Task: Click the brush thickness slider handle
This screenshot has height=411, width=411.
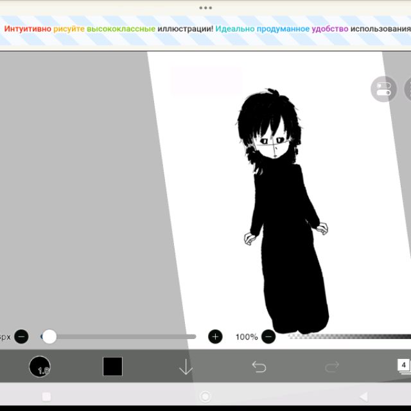Action: tap(49, 337)
